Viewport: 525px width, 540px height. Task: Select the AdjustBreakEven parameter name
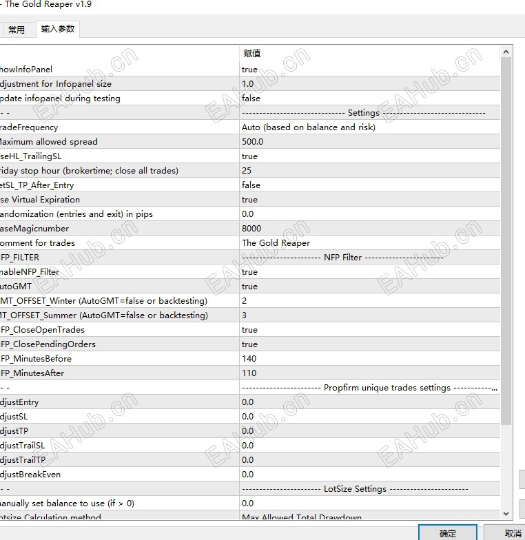click(30, 475)
